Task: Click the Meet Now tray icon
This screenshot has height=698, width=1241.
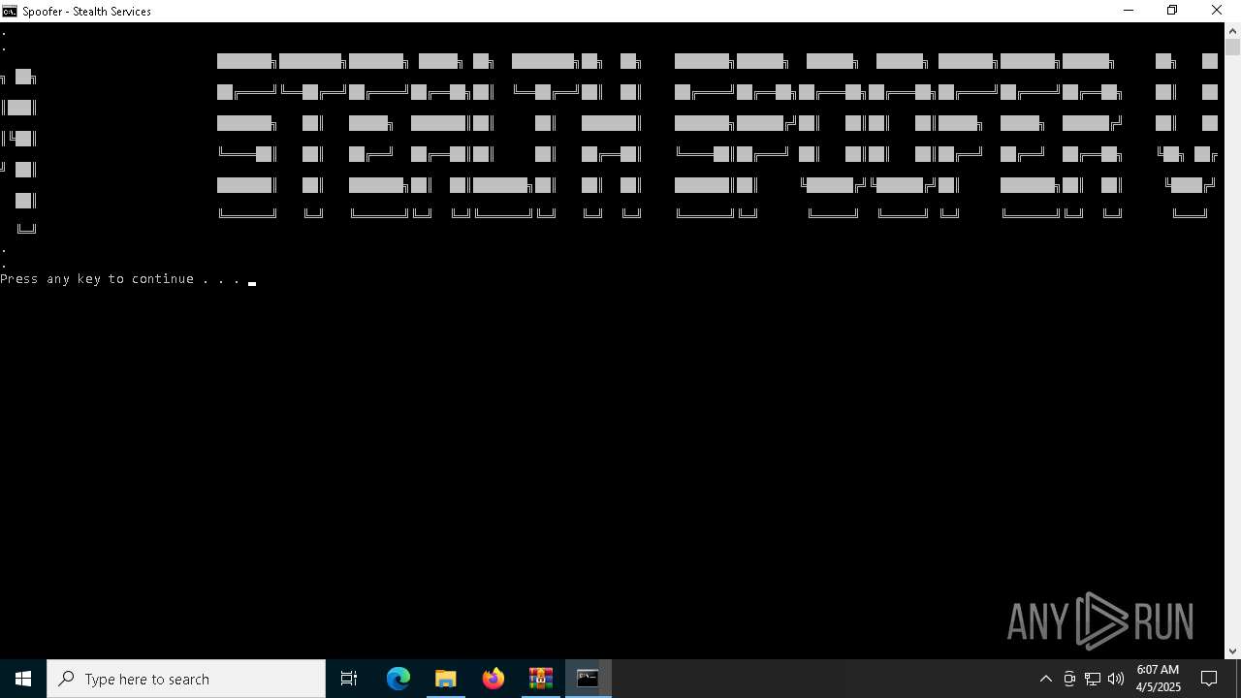Action: click(x=1069, y=679)
